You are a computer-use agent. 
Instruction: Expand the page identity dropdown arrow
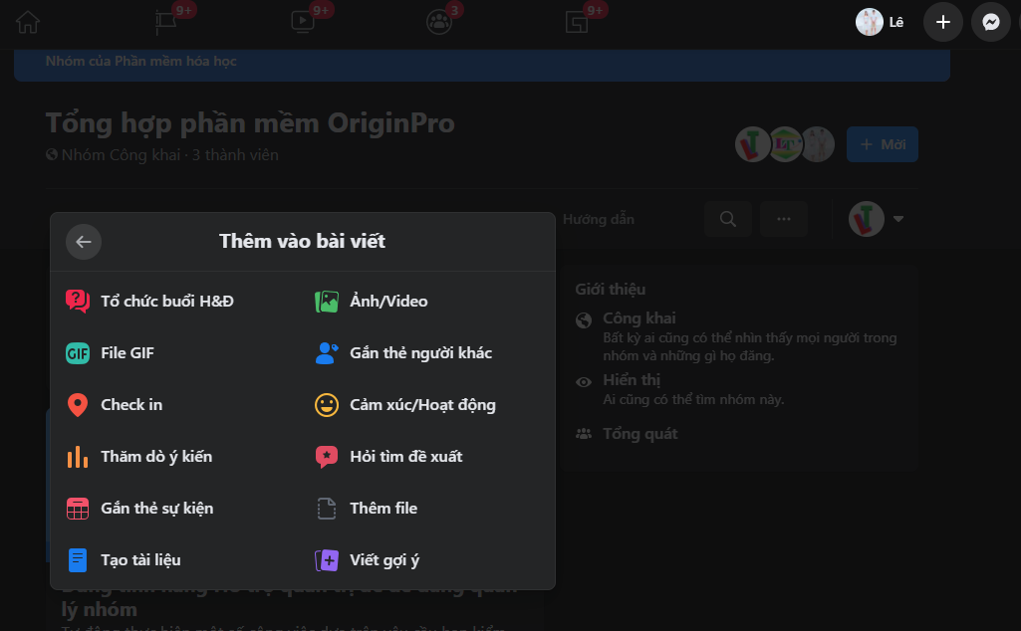pos(898,219)
